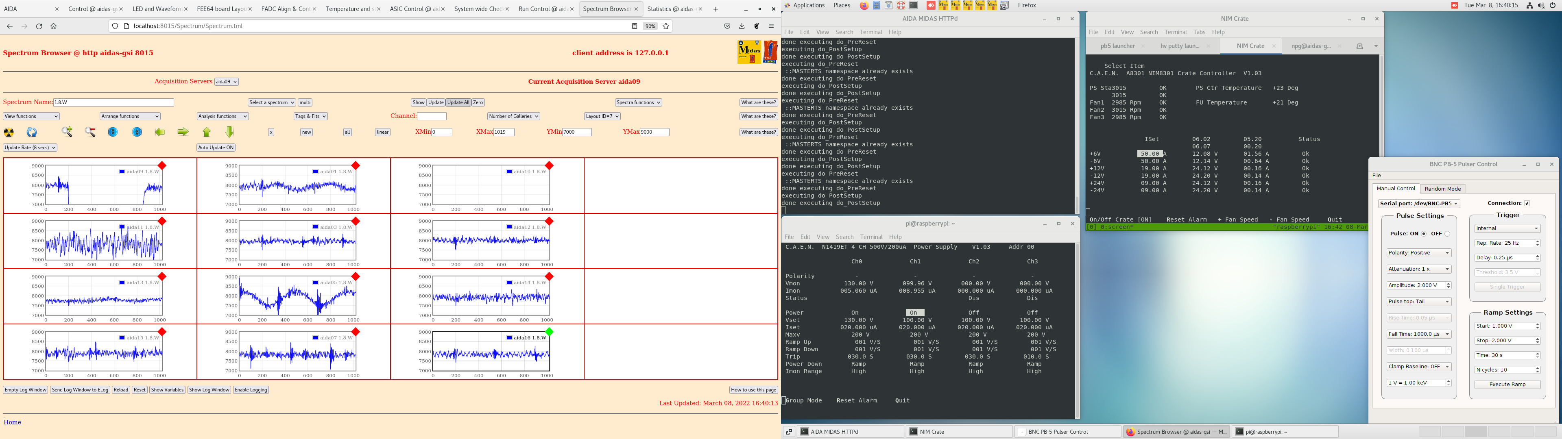Zoom in with magnifier plus icon
The image size is (1562, 439).
[67, 132]
